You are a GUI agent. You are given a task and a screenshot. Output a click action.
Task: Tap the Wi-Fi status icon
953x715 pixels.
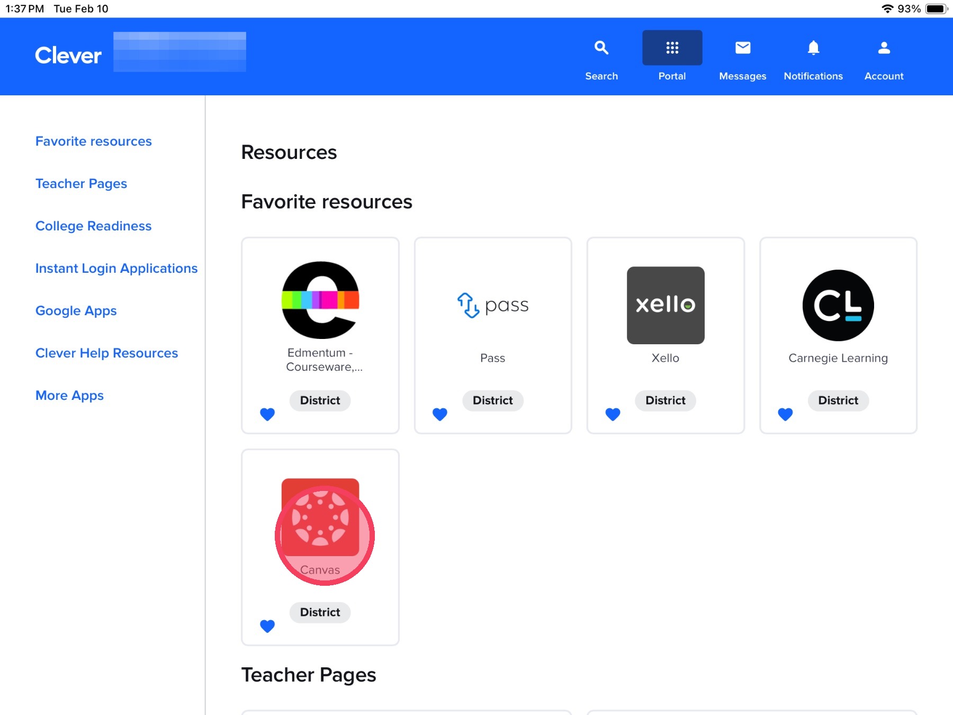[x=887, y=8]
